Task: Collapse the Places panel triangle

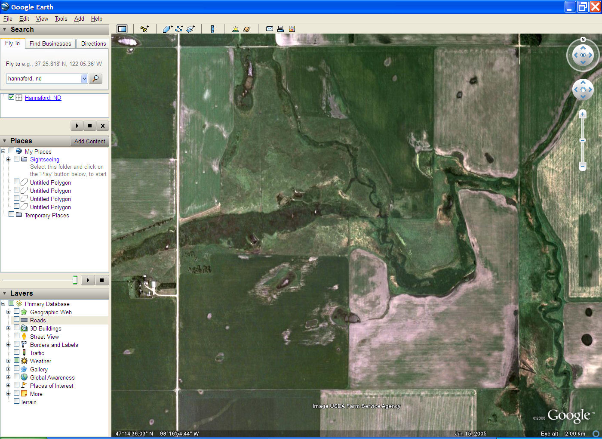Action: [5, 141]
